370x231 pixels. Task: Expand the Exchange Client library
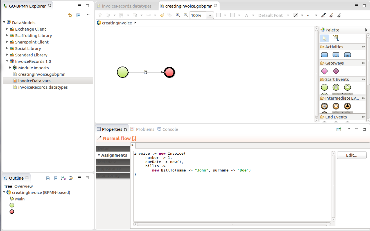[x=7, y=29]
